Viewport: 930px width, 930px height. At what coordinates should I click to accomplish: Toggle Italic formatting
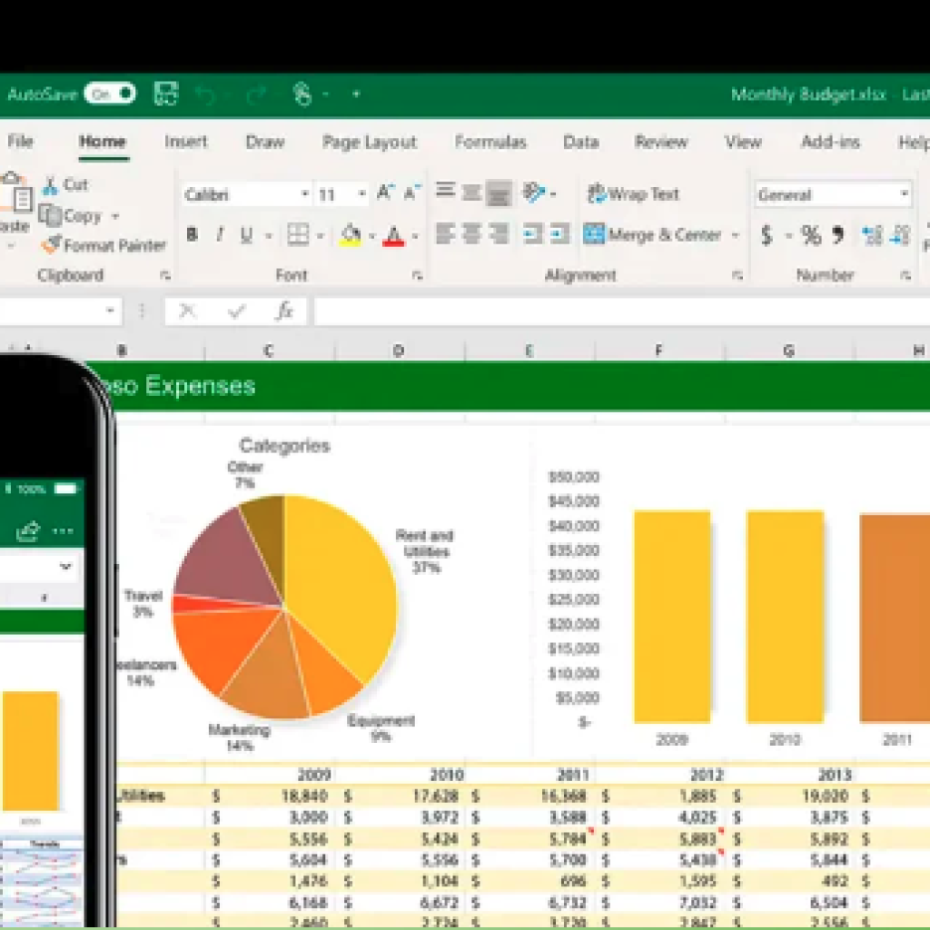click(219, 235)
